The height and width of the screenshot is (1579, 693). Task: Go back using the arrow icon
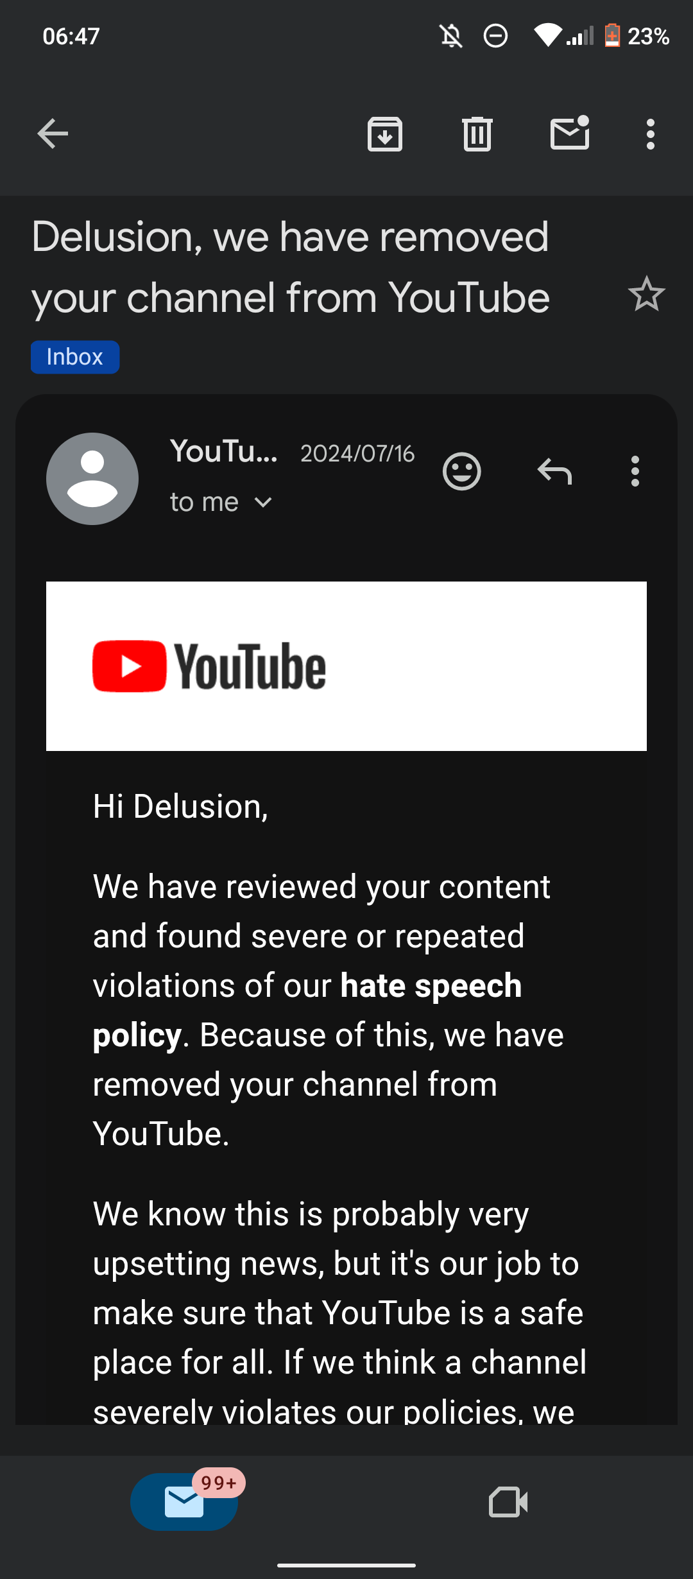tap(53, 134)
